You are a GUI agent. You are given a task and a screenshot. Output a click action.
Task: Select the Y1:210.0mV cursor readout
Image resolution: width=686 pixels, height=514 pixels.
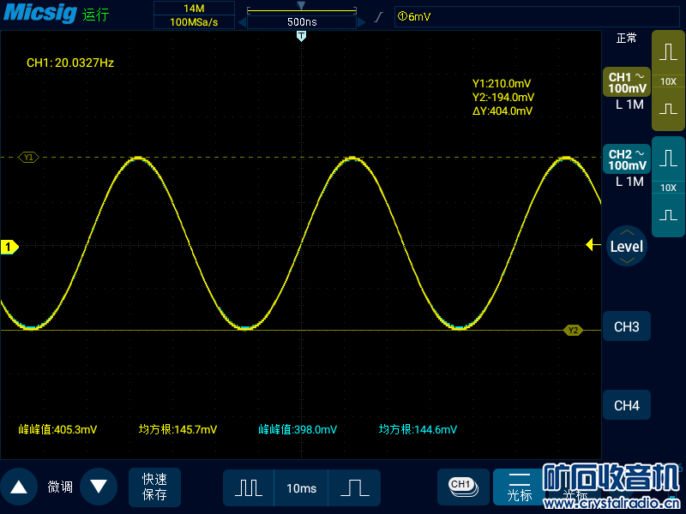502,83
